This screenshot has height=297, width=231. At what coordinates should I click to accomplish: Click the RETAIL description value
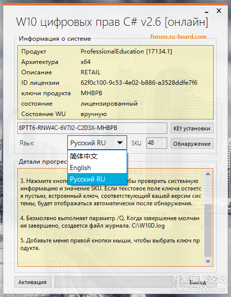pos(91,72)
